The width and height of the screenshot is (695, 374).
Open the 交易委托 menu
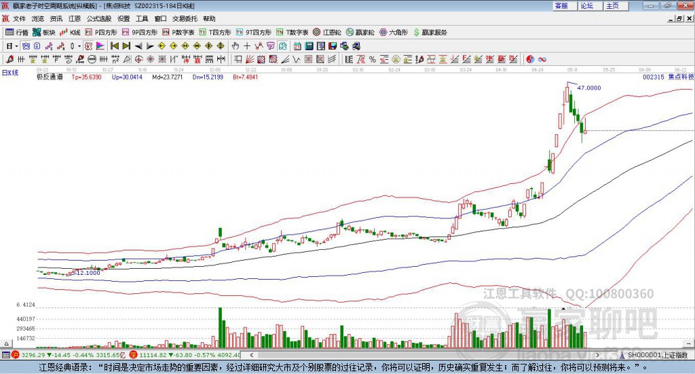[x=185, y=18]
